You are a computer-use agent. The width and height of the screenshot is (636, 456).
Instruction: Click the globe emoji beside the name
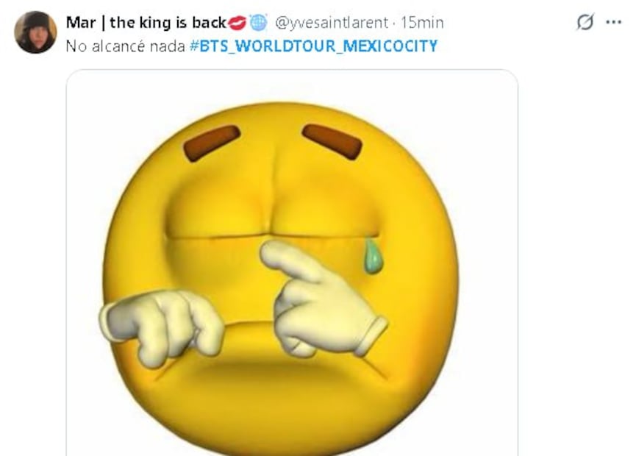tap(258, 24)
